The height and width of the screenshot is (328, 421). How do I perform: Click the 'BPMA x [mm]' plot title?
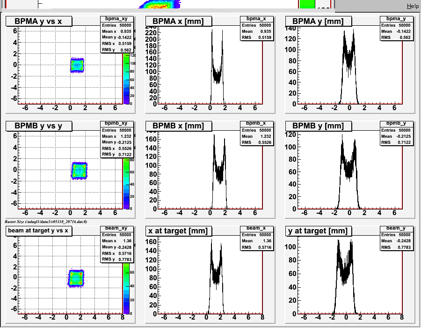[x=178, y=21]
